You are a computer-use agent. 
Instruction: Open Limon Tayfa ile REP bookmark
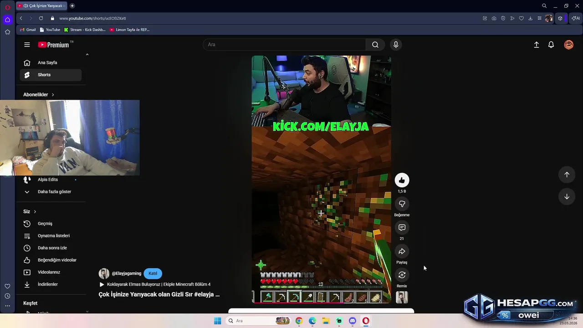coord(129,30)
